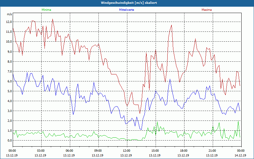Click the 12,0 y-axis value

(9, 22)
